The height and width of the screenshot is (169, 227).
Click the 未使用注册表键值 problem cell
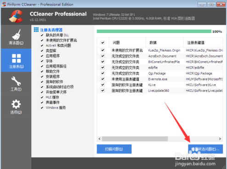coord(125,79)
